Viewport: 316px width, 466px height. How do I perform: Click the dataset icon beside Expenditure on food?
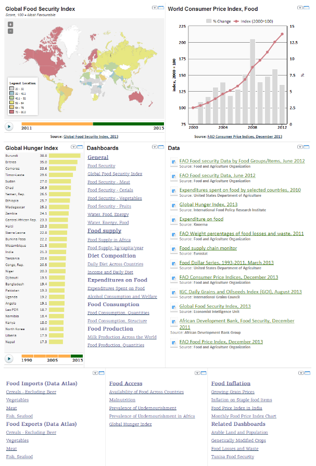(x=174, y=220)
